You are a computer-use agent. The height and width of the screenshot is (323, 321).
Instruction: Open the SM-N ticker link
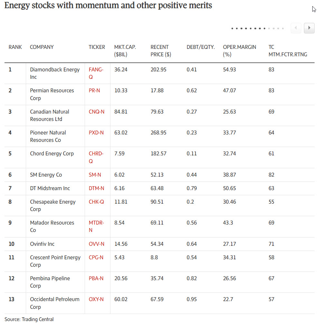tap(95, 175)
